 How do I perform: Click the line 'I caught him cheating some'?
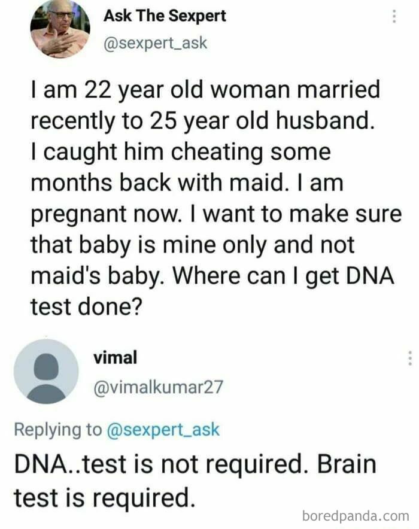(x=180, y=152)
